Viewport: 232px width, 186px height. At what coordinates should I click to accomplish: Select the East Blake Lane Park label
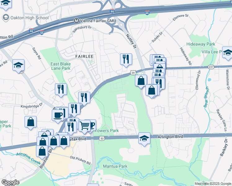61,66
